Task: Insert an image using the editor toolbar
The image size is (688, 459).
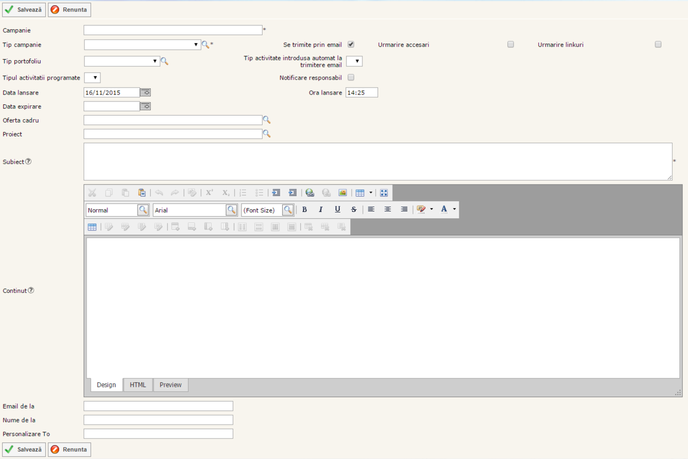Action: coord(343,193)
